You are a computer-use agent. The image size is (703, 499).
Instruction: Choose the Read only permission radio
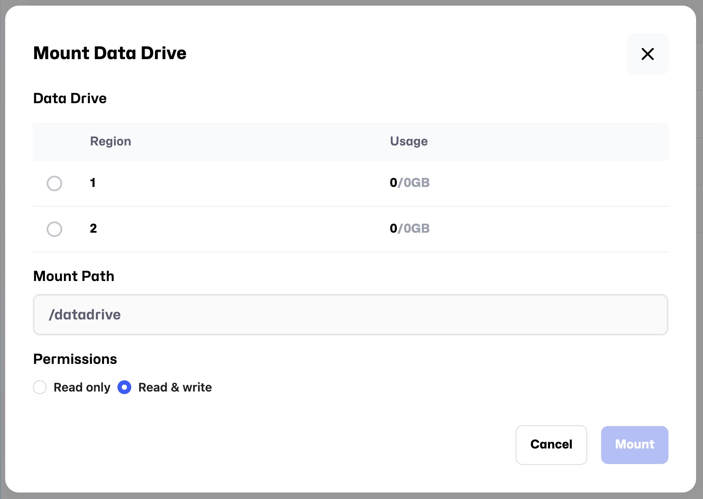[x=40, y=387]
